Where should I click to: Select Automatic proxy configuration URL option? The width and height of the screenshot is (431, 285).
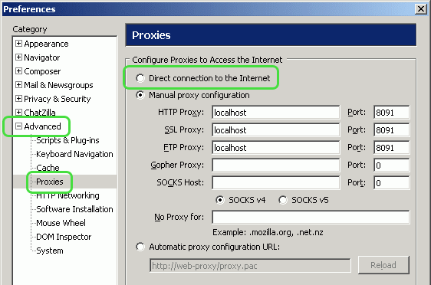tap(140, 247)
